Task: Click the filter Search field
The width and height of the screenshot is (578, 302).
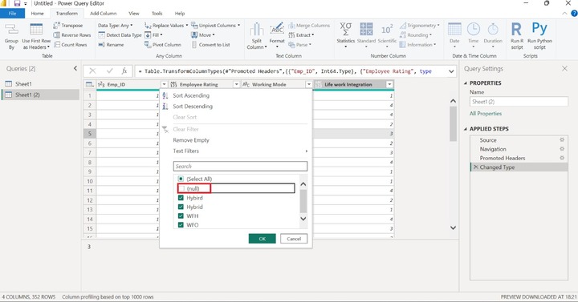Action: coord(240,167)
